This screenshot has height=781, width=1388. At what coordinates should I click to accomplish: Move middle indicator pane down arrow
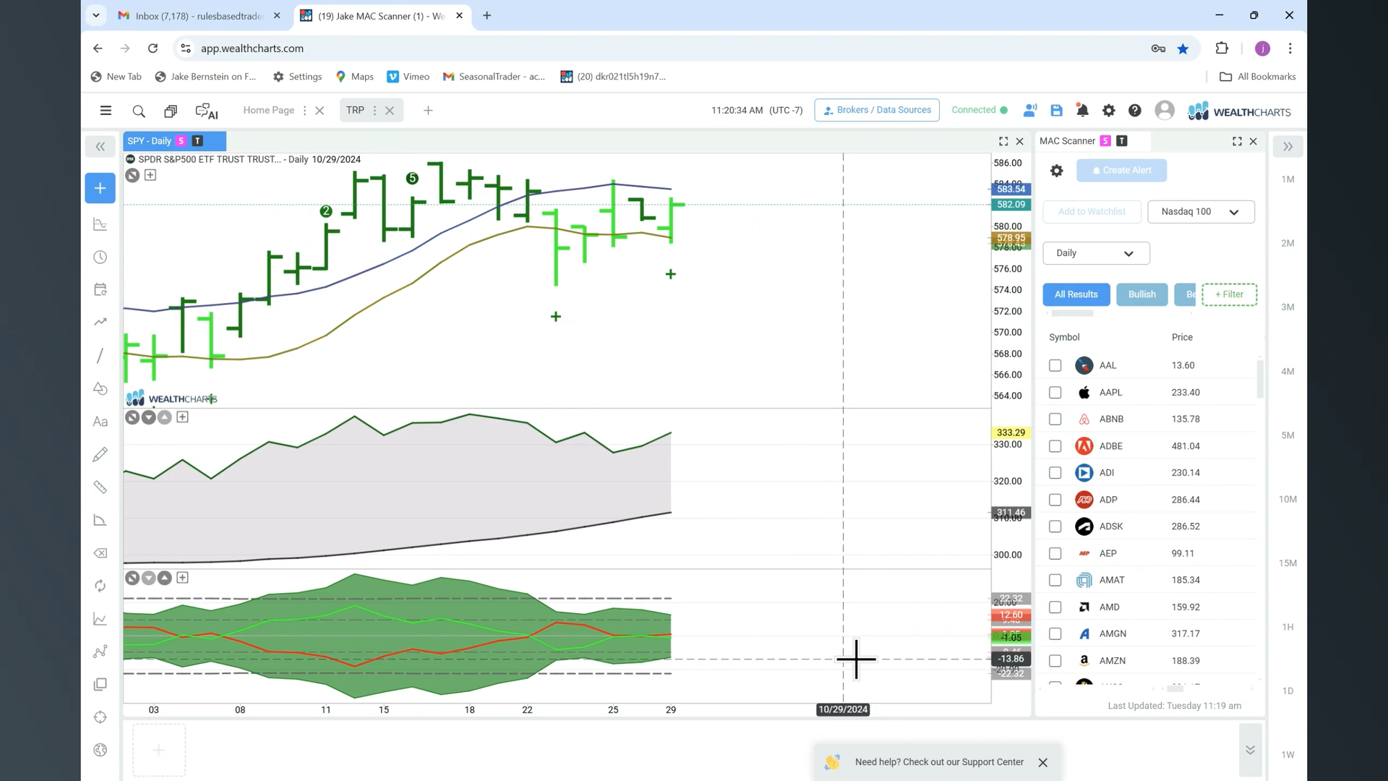148,417
